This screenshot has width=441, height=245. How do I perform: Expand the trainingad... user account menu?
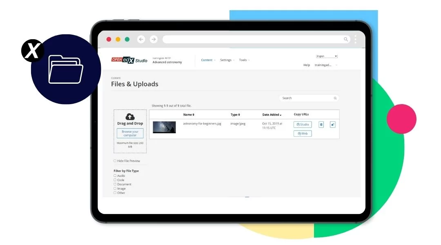point(326,65)
